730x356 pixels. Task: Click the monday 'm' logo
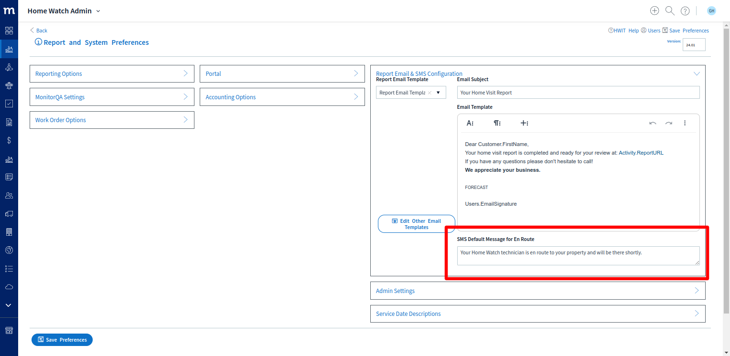click(9, 10)
